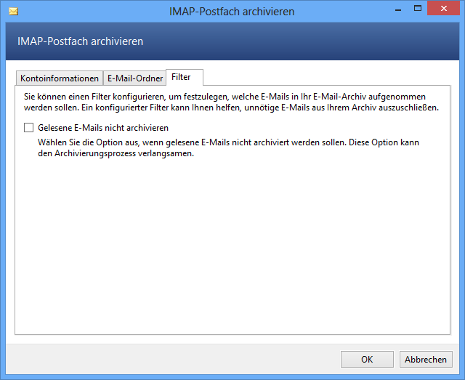Maximize the IMAP-Postfach archivieren dialog
Screen dimensions: 465x380
tap(418, 9)
